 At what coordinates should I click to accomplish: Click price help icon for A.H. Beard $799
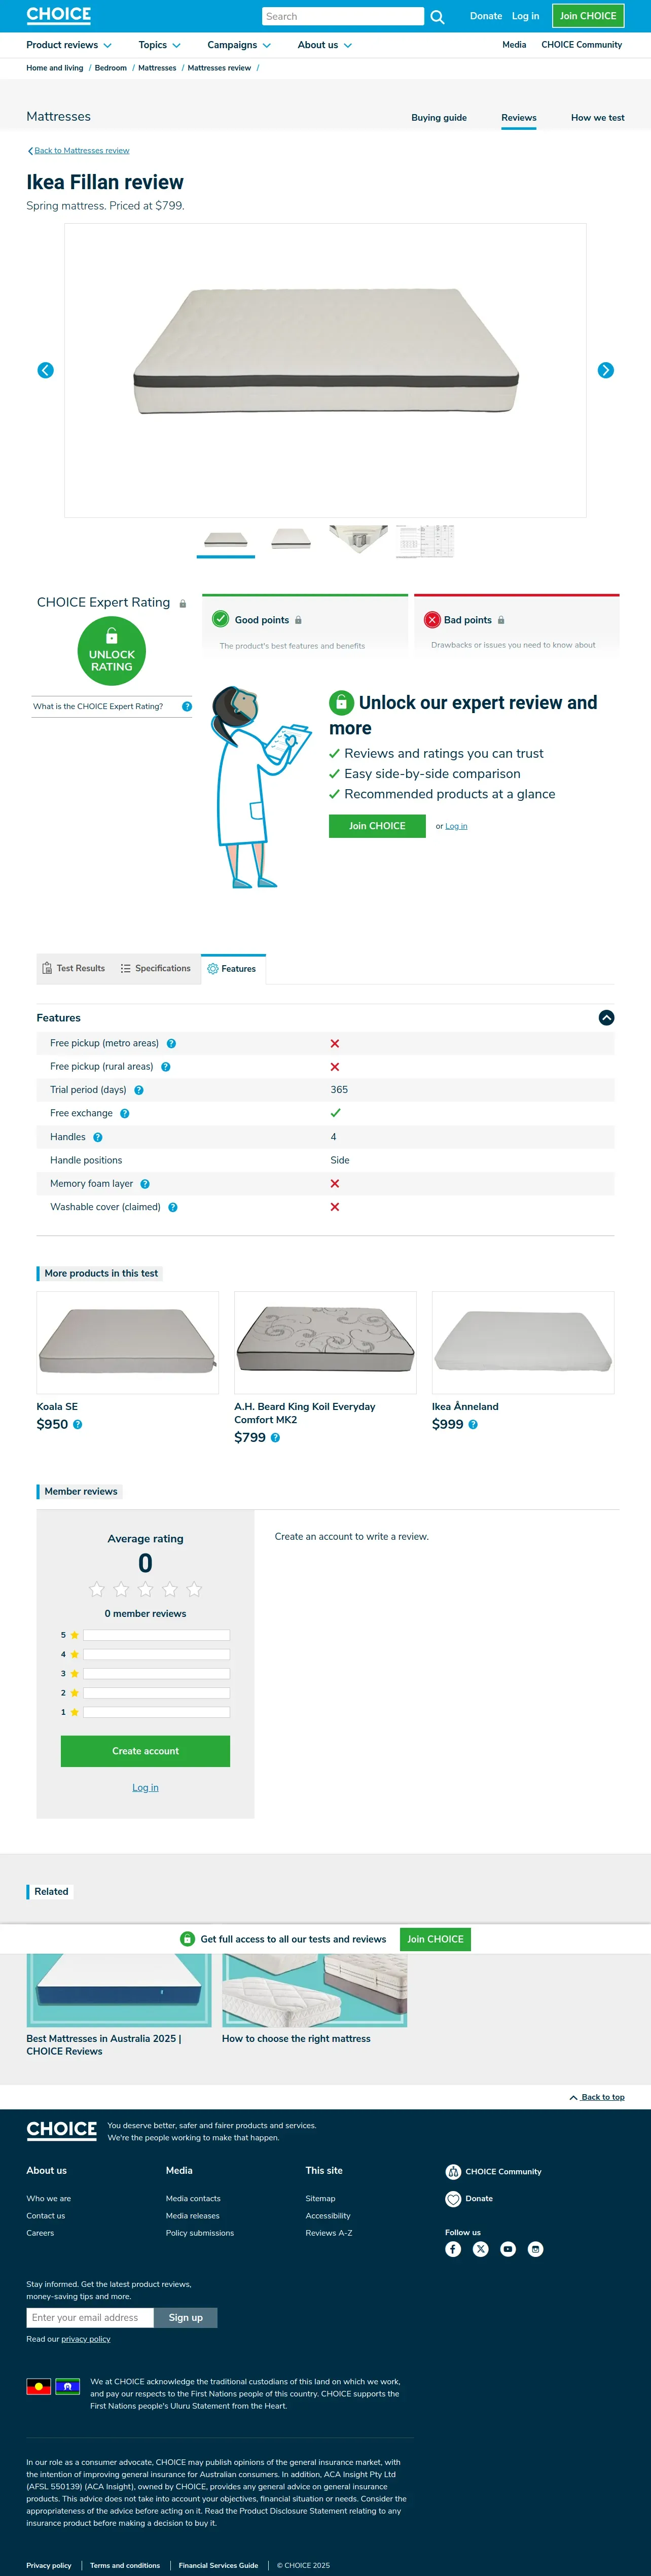pyautogui.click(x=275, y=1438)
